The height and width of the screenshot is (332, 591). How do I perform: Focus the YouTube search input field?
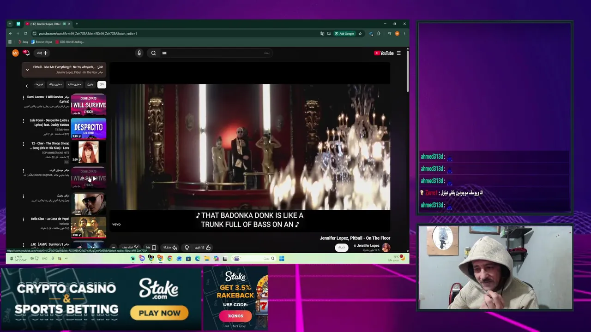pos(217,53)
